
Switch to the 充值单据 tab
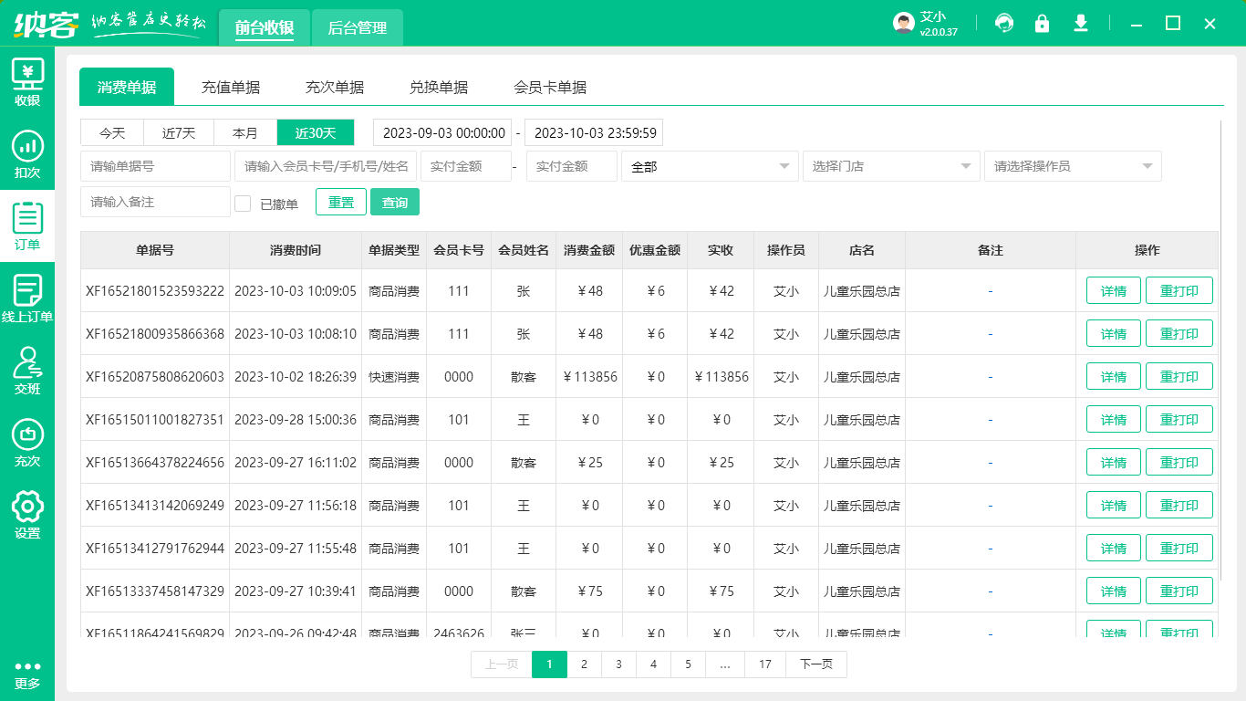pyautogui.click(x=231, y=87)
